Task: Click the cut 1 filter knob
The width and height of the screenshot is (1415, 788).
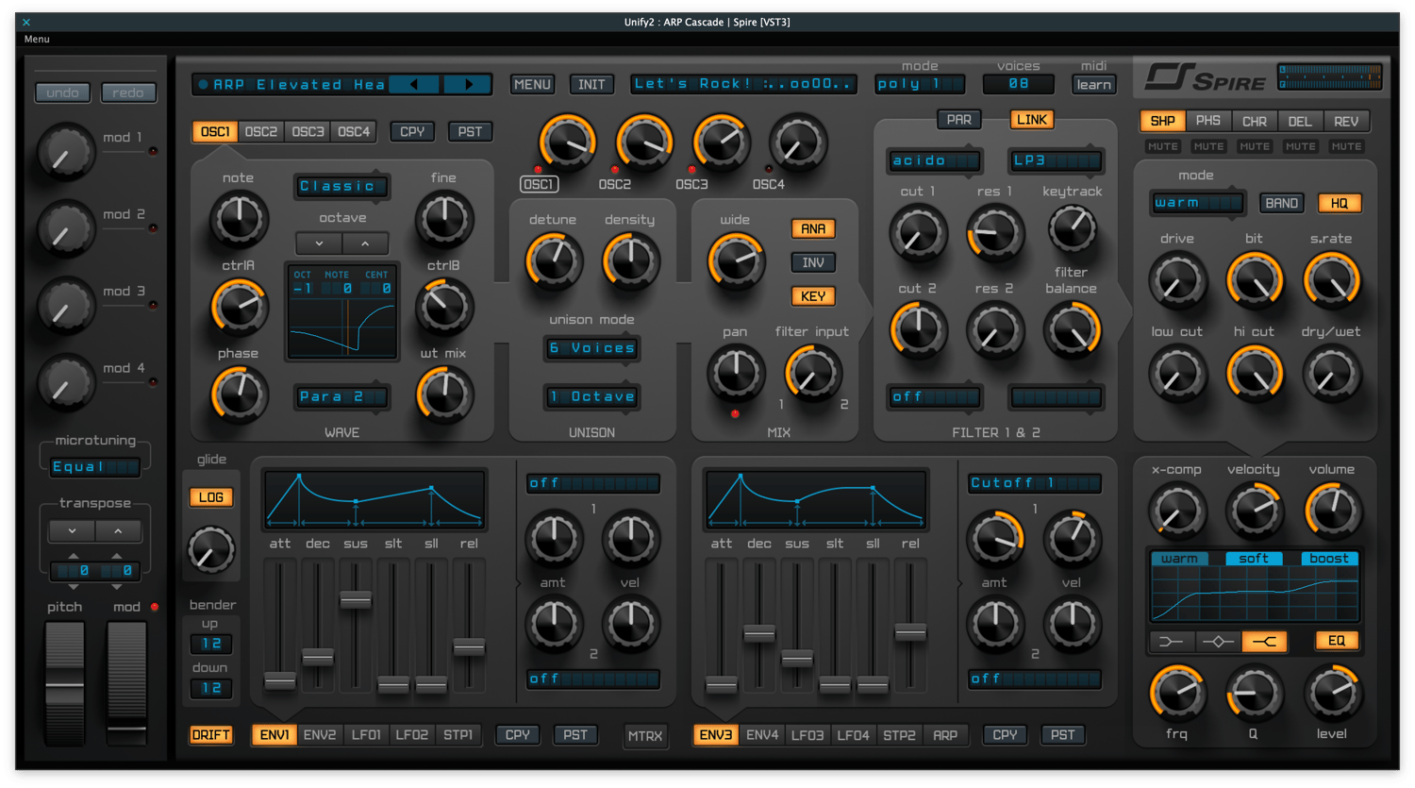Action: 918,233
